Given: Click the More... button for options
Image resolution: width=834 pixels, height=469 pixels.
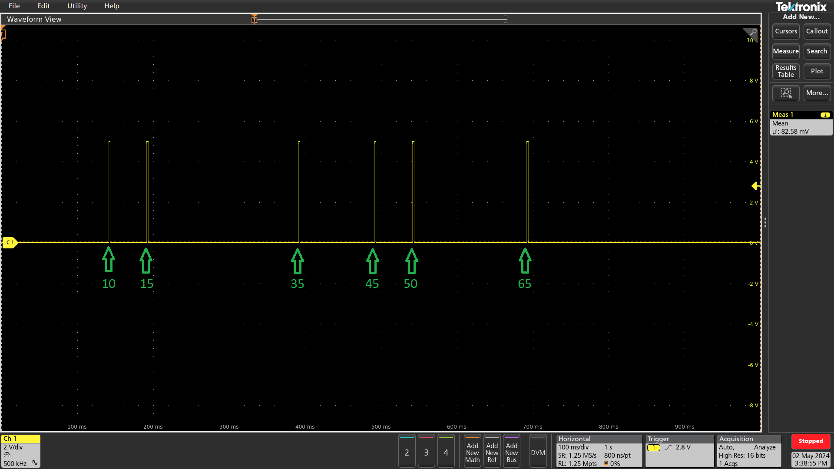Looking at the screenshot, I should [x=817, y=93].
